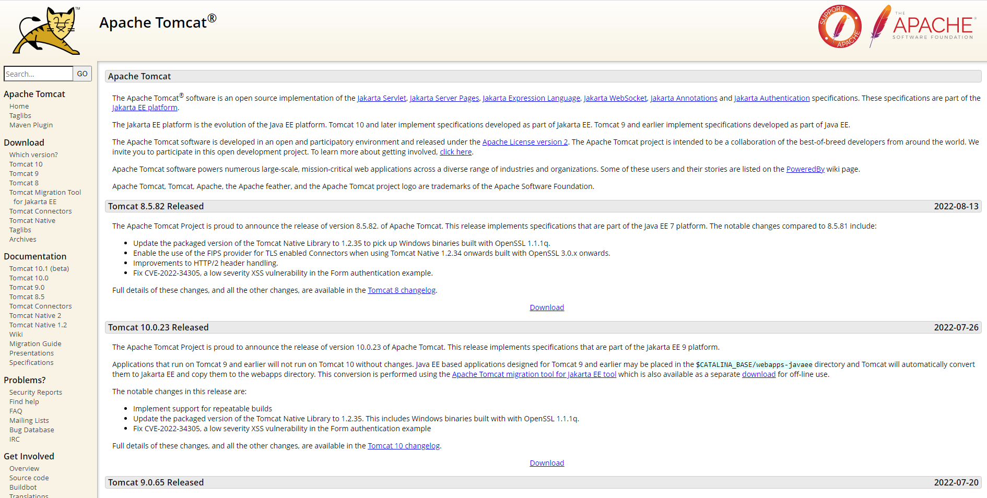The height and width of the screenshot is (498, 987).
Task: Click Download under Tomcat 8.5.82 release
Action: (547, 307)
